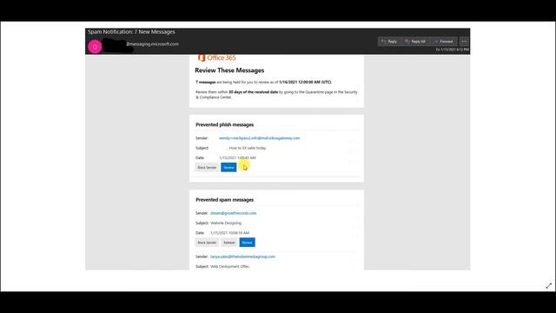The image size is (556, 313).
Task: Click the email received timestamp under Forward
Action: click(x=452, y=50)
